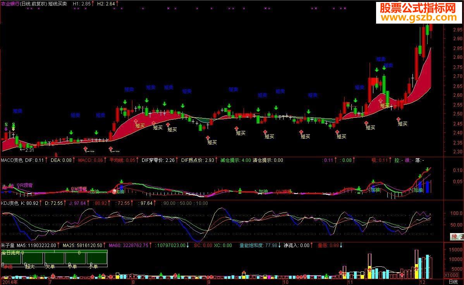The image size is (464, 285).
Task: Click the red MACD: 0.06 reading
Action: tap(90, 160)
